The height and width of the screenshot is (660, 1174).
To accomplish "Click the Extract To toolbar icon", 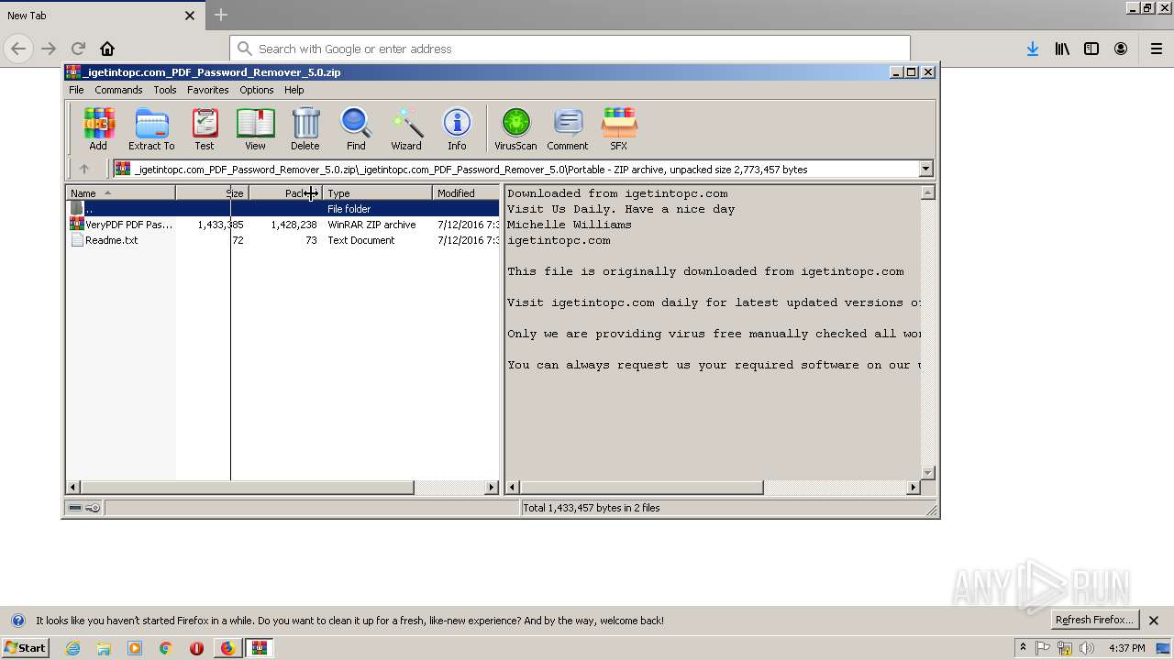I will click(x=151, y=128).
